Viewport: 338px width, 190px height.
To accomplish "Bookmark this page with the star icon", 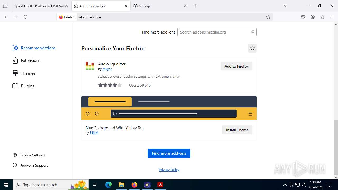I will [x=268, y=17].
